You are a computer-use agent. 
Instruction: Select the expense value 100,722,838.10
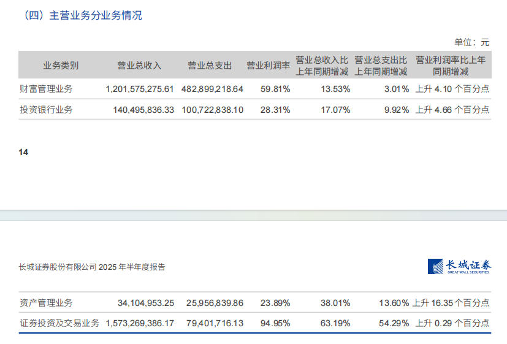click(213, 110)
